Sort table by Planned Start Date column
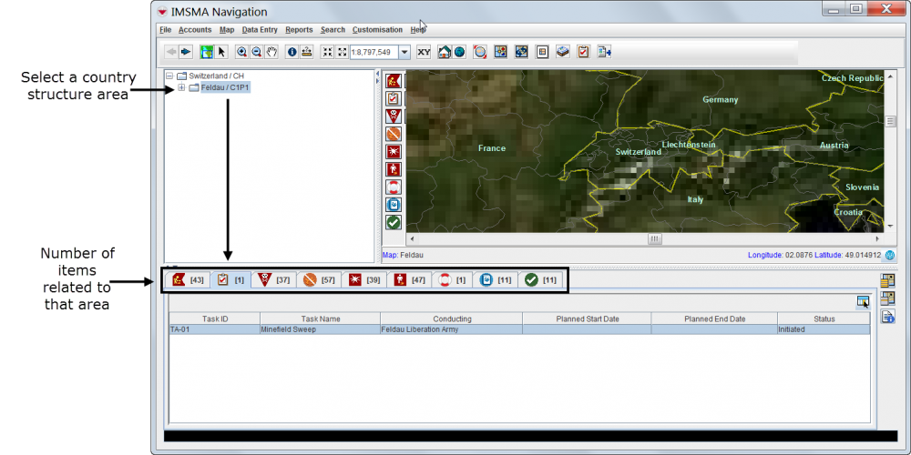Screen dimensions: 911x455 pos(587,318)
